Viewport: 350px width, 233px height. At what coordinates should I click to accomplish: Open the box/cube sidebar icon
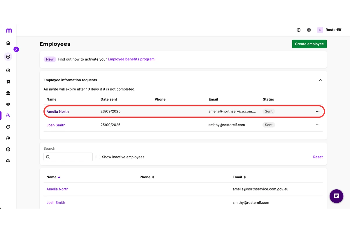point(8,149)
